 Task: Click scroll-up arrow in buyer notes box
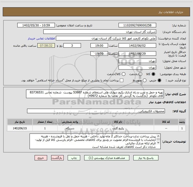pyautogui.click(x=158, y=136)
